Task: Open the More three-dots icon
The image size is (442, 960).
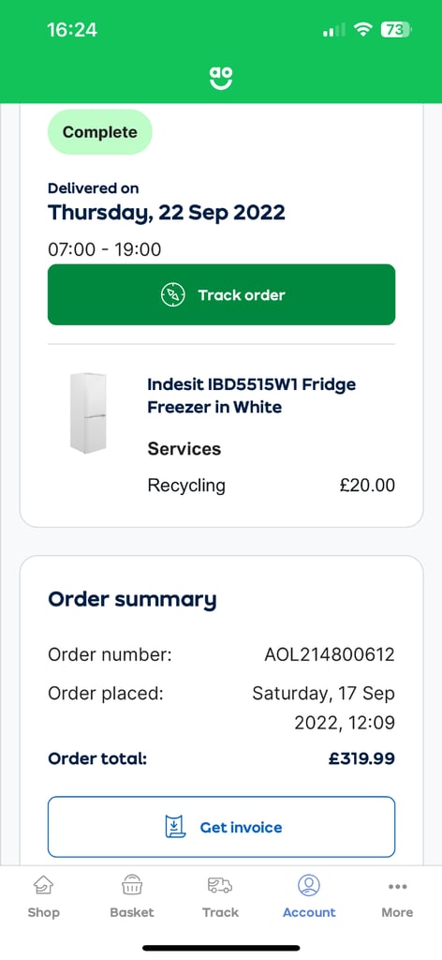Action: point(397,886)
